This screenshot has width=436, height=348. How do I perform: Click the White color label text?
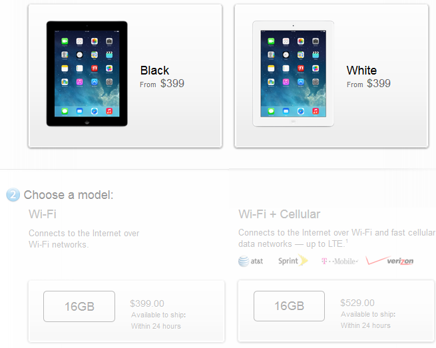tap(361, 71)
